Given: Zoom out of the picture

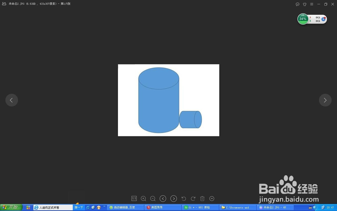Looking at the screenshot, I should click(x=153, y=199).
